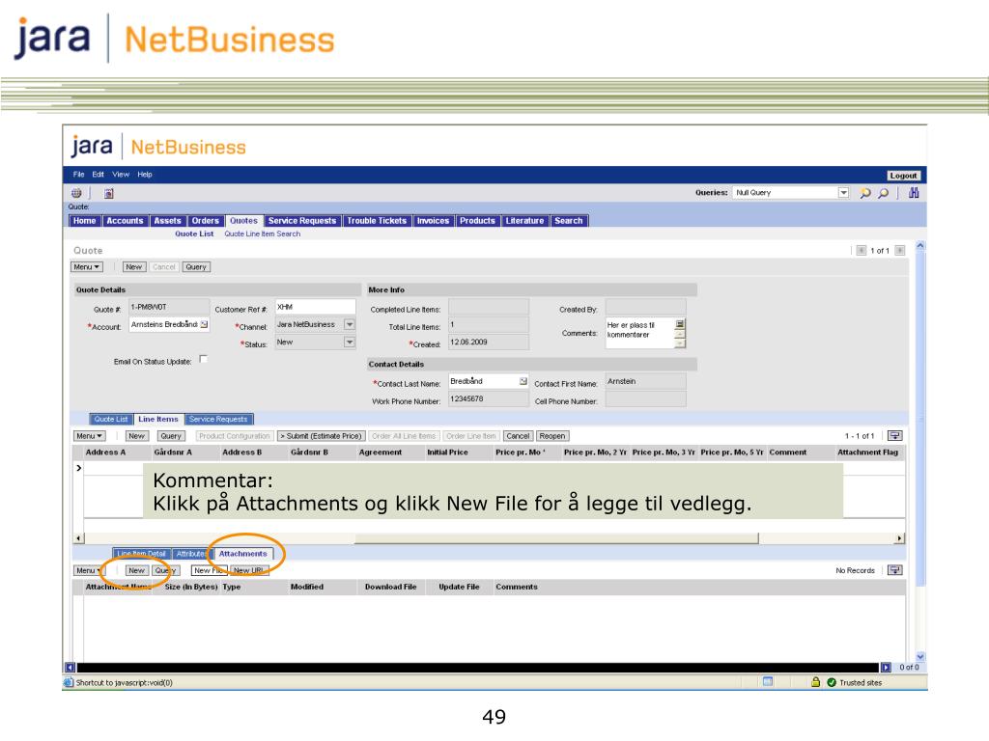Click the binoculars search icon
This screenshot has height=741, width=989.
tap(914, 193)
